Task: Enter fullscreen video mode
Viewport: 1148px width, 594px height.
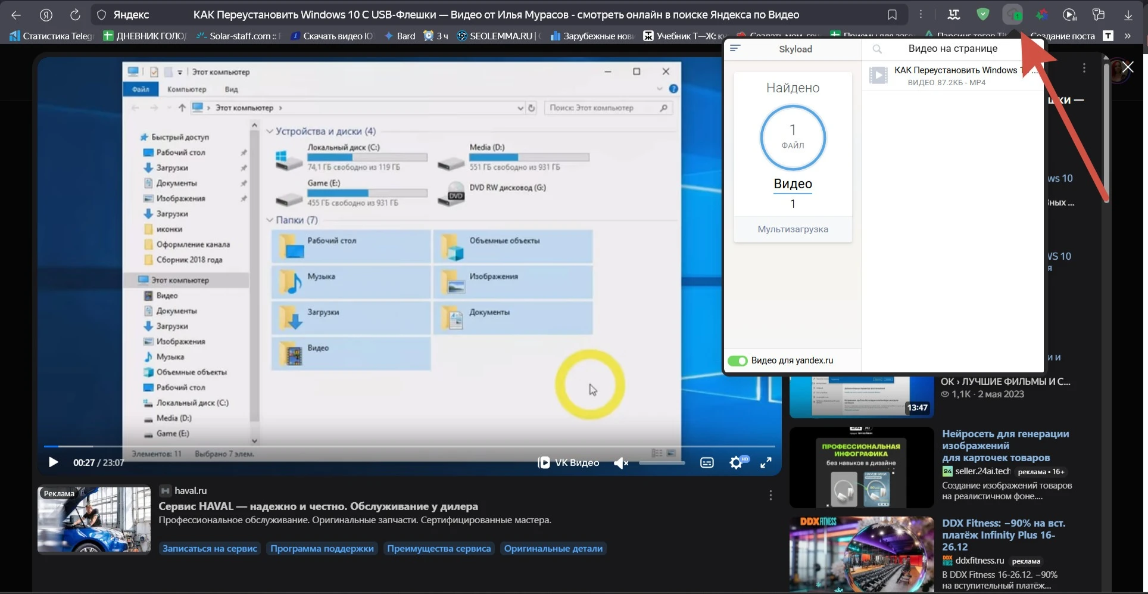Action: [766, 463]
